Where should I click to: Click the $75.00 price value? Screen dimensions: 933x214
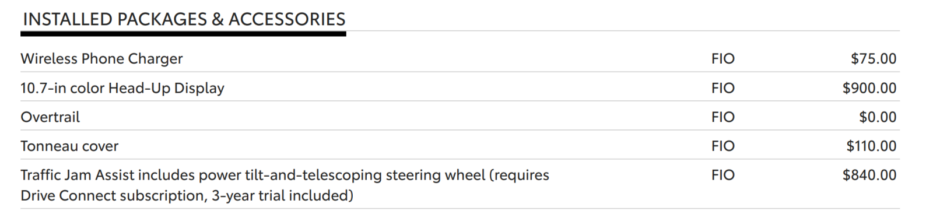pos(874,58)
